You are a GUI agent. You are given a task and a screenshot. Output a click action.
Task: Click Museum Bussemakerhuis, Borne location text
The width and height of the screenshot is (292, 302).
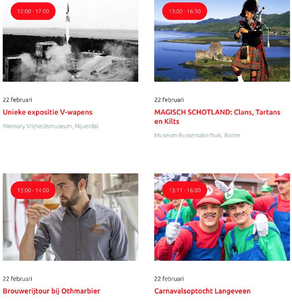click(197, 135)
